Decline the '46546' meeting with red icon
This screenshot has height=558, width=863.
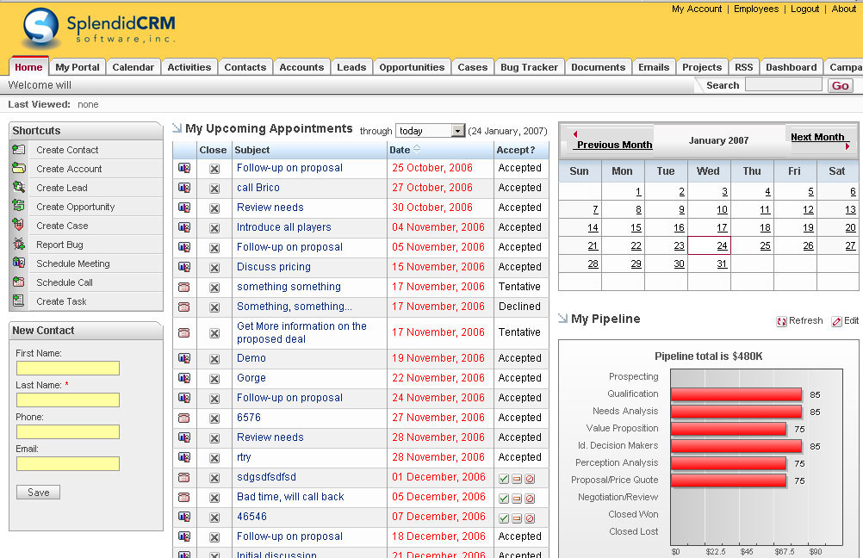pos(530,518)
